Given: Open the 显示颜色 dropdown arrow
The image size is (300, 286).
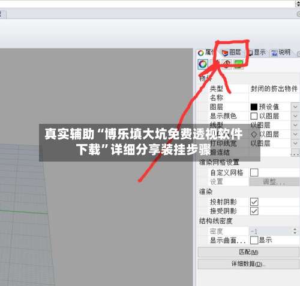Looking at the screenshot, I should click(295, 116).
